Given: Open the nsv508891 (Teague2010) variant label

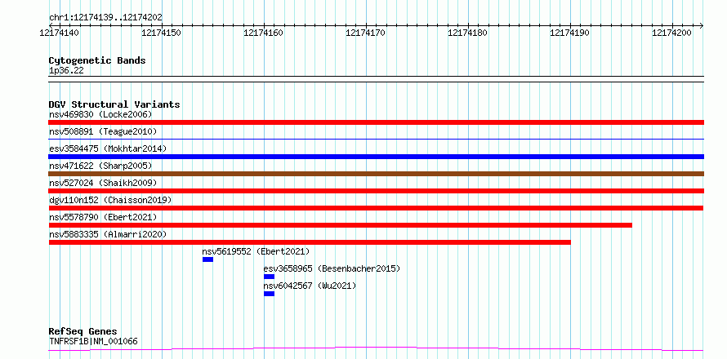Looking at the screenshot, I should [x=103, y=131].
